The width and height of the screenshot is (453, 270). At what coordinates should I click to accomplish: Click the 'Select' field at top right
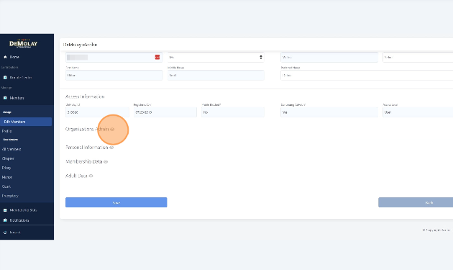click(x=418, y=58)
